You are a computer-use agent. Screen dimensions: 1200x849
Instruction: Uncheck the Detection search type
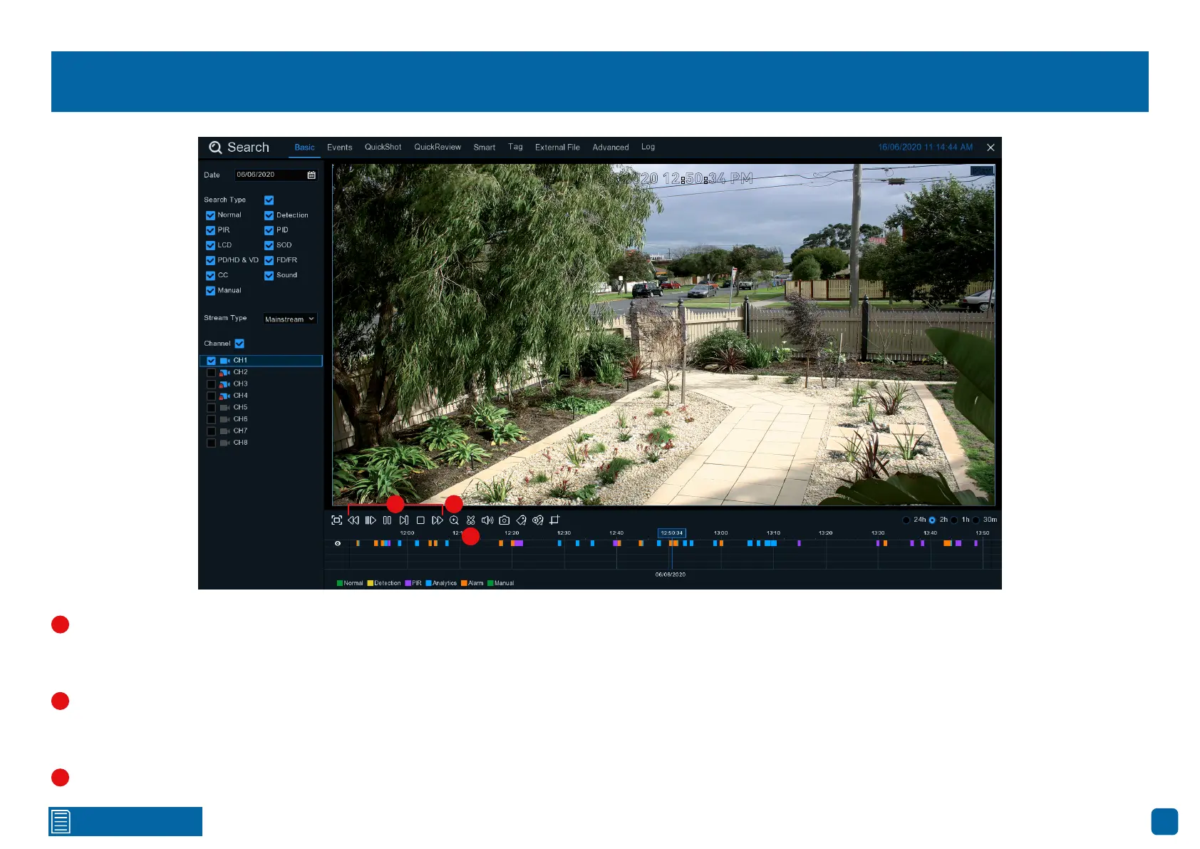(x=269, y=215)
